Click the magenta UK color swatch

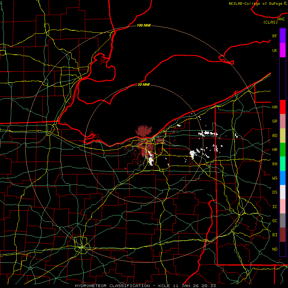click(283, 50)
